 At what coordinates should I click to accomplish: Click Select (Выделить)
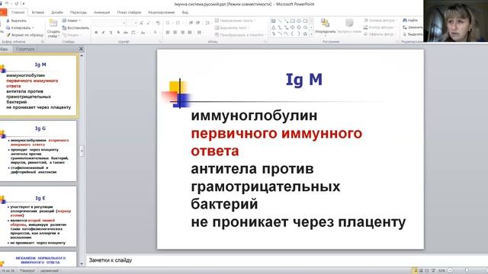tap(413, 34)
